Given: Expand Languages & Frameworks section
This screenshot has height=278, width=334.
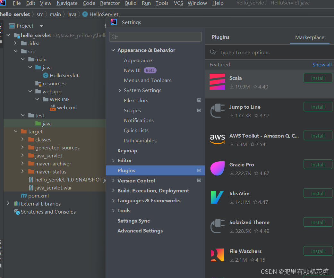Looking at the screenshot, I should [x=113, y=200].
